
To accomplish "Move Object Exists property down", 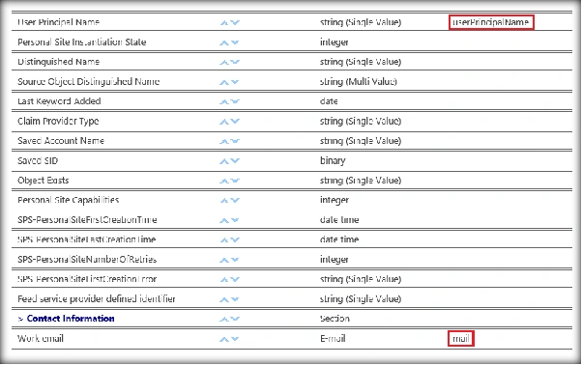I will tap(235, 181).
